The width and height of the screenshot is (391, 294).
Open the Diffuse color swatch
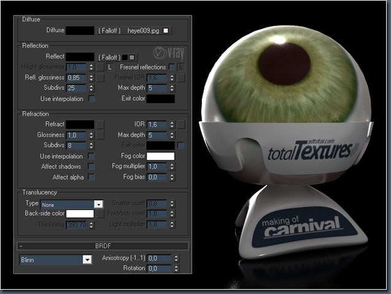80,31
